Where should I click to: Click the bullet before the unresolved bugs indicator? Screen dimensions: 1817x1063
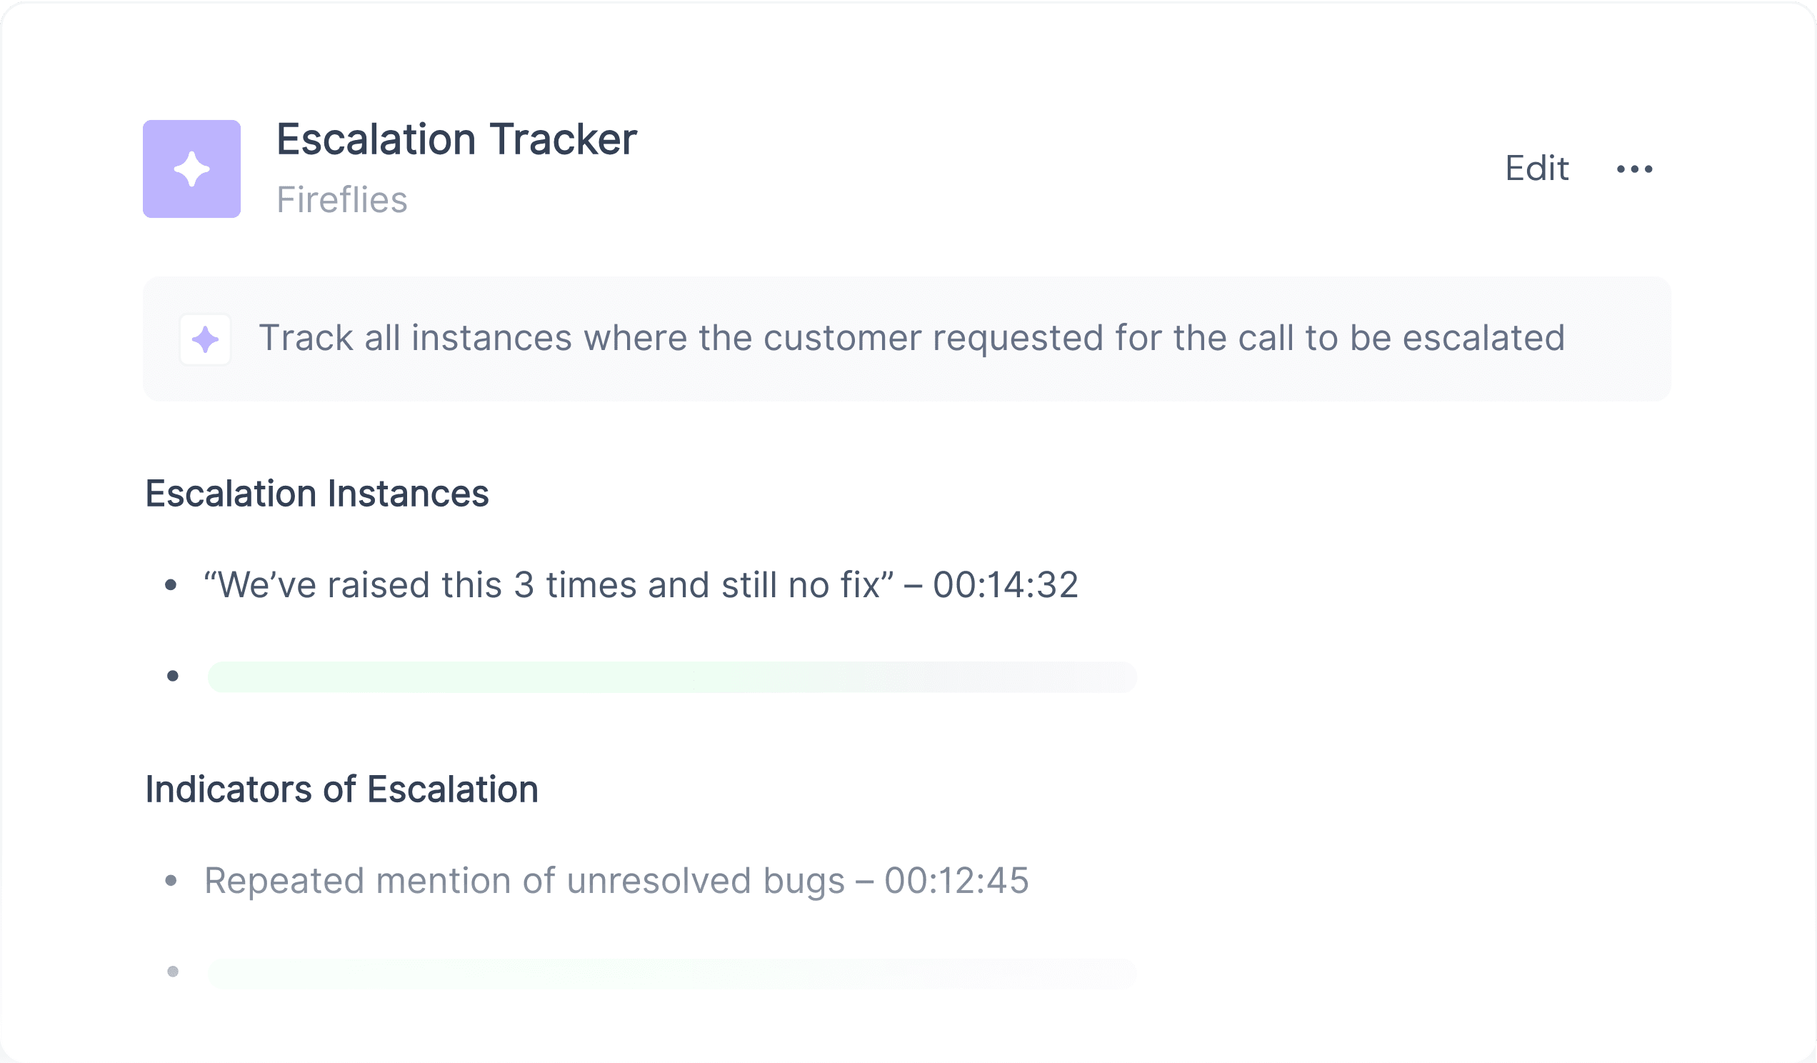[171, 881]
